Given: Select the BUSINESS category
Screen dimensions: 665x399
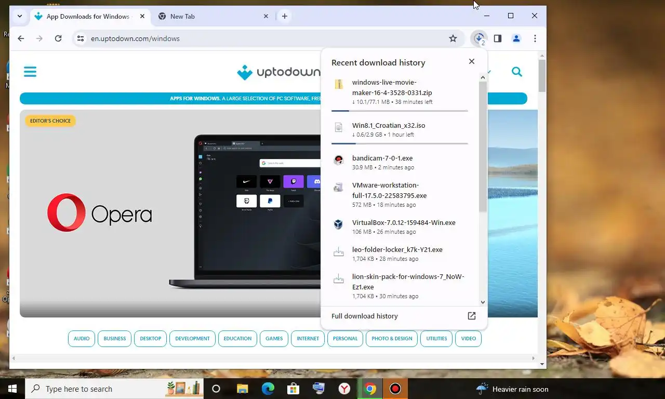Looking at the screenshot, I should pyautogui.click(x=115, y=338).
